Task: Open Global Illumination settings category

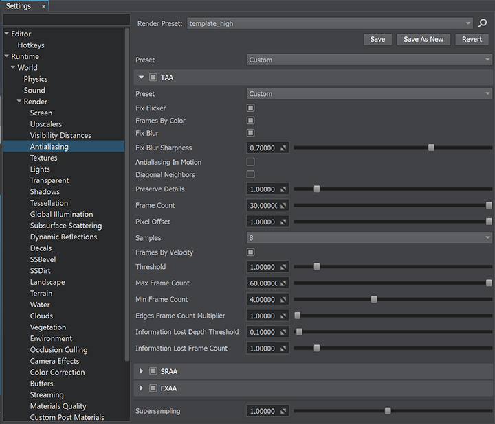Action: 61,215
